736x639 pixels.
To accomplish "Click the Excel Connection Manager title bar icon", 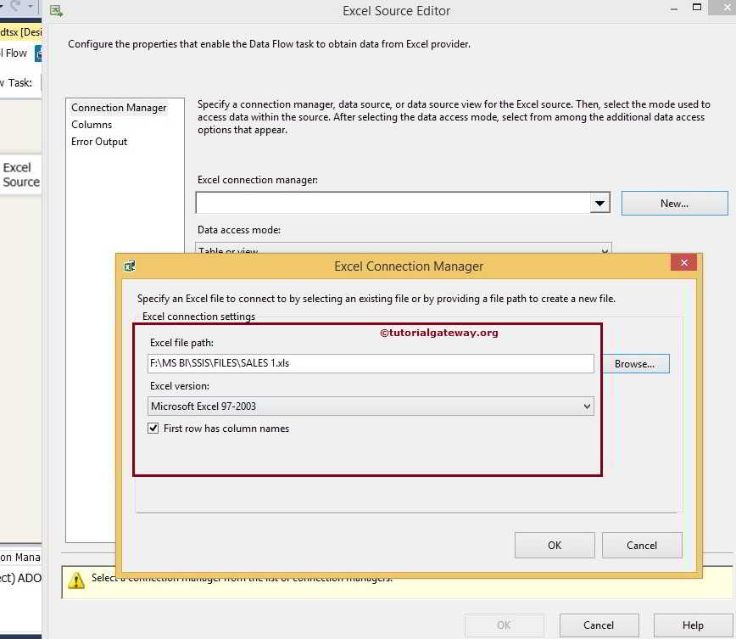I will [x=129, y=266].
